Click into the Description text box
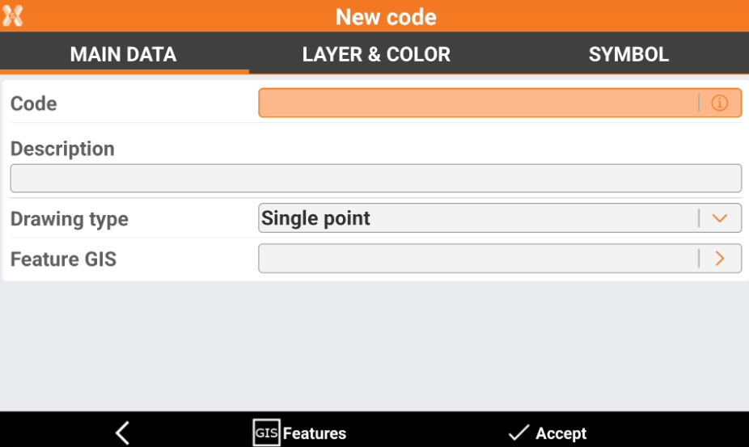The width and height of the screenshot is (749, 447). click(375, 178)
